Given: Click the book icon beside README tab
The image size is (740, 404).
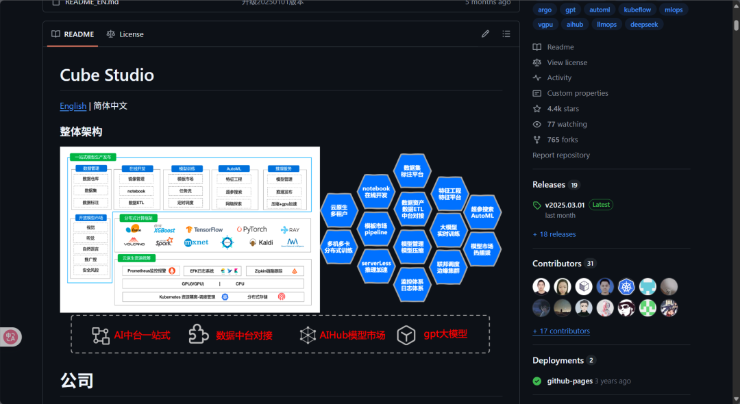Looking at the screenshot, I should point(56,34).
